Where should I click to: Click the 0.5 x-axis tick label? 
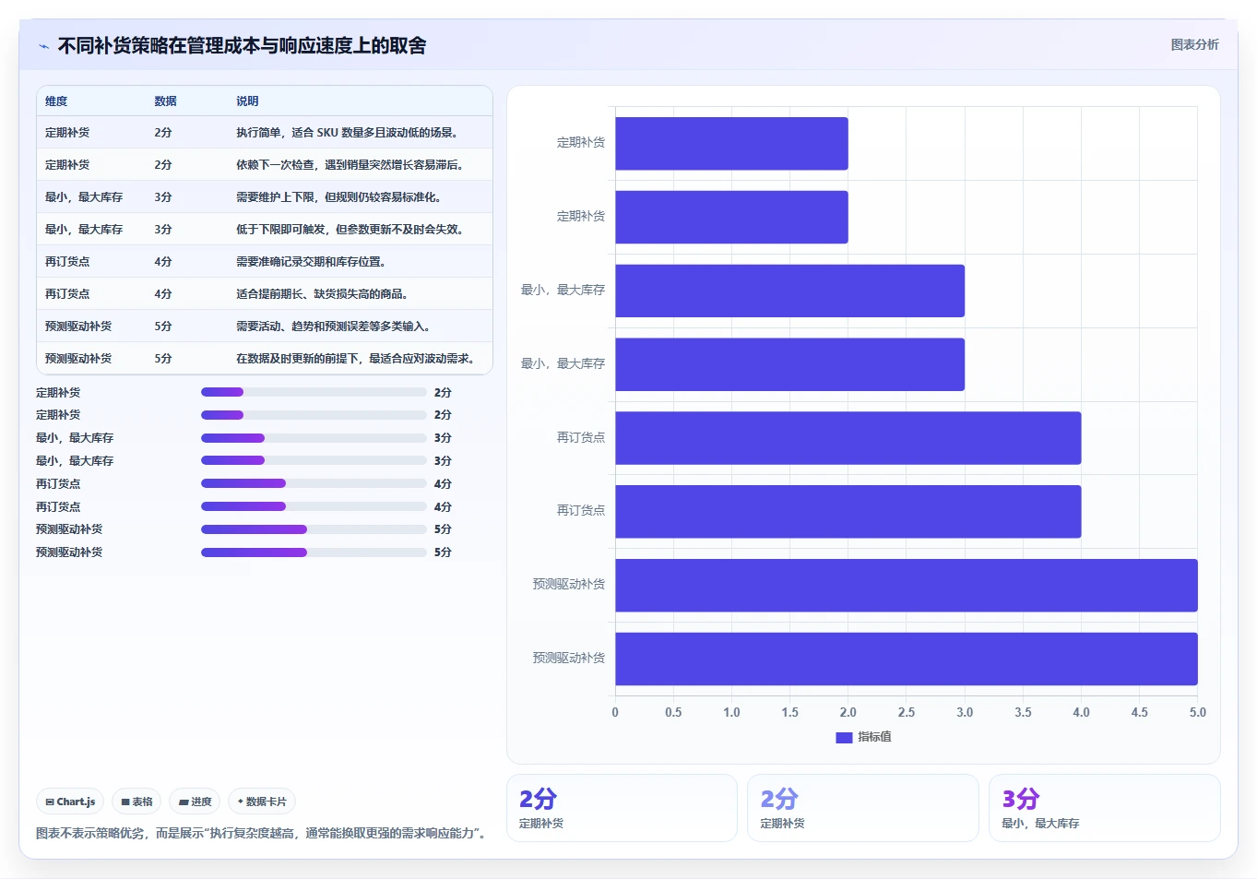(673, 712)
